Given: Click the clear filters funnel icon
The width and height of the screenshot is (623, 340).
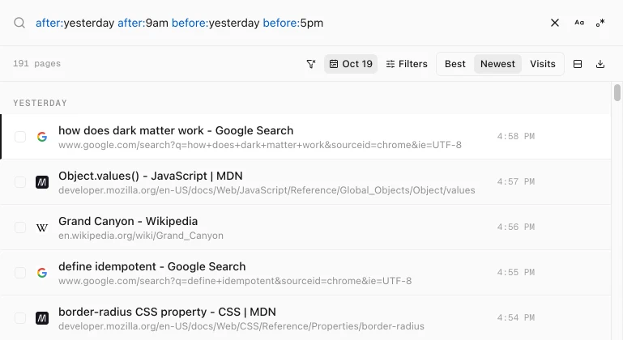Looking at the screenshot, I should point(311,64).
